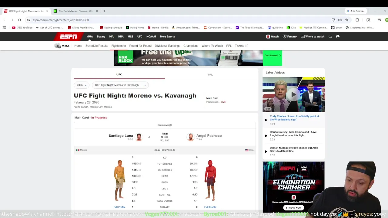Open ESPN user profile icon

(x=338, y=37)
